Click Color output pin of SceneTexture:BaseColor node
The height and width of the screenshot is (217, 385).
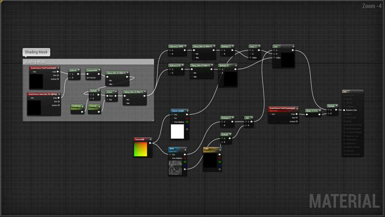pyautogui.click(x=59, y=98)
